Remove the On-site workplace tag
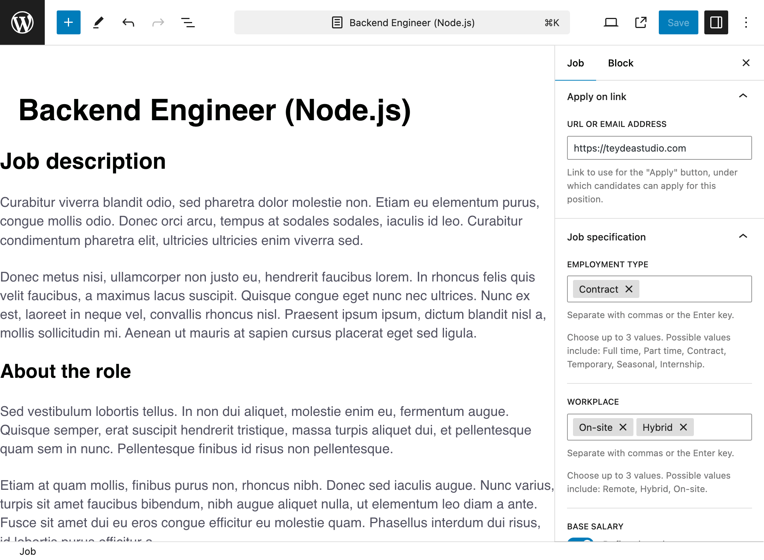This screenshot has width=764, height=560. pyautogui.click(x=623, y=427)
